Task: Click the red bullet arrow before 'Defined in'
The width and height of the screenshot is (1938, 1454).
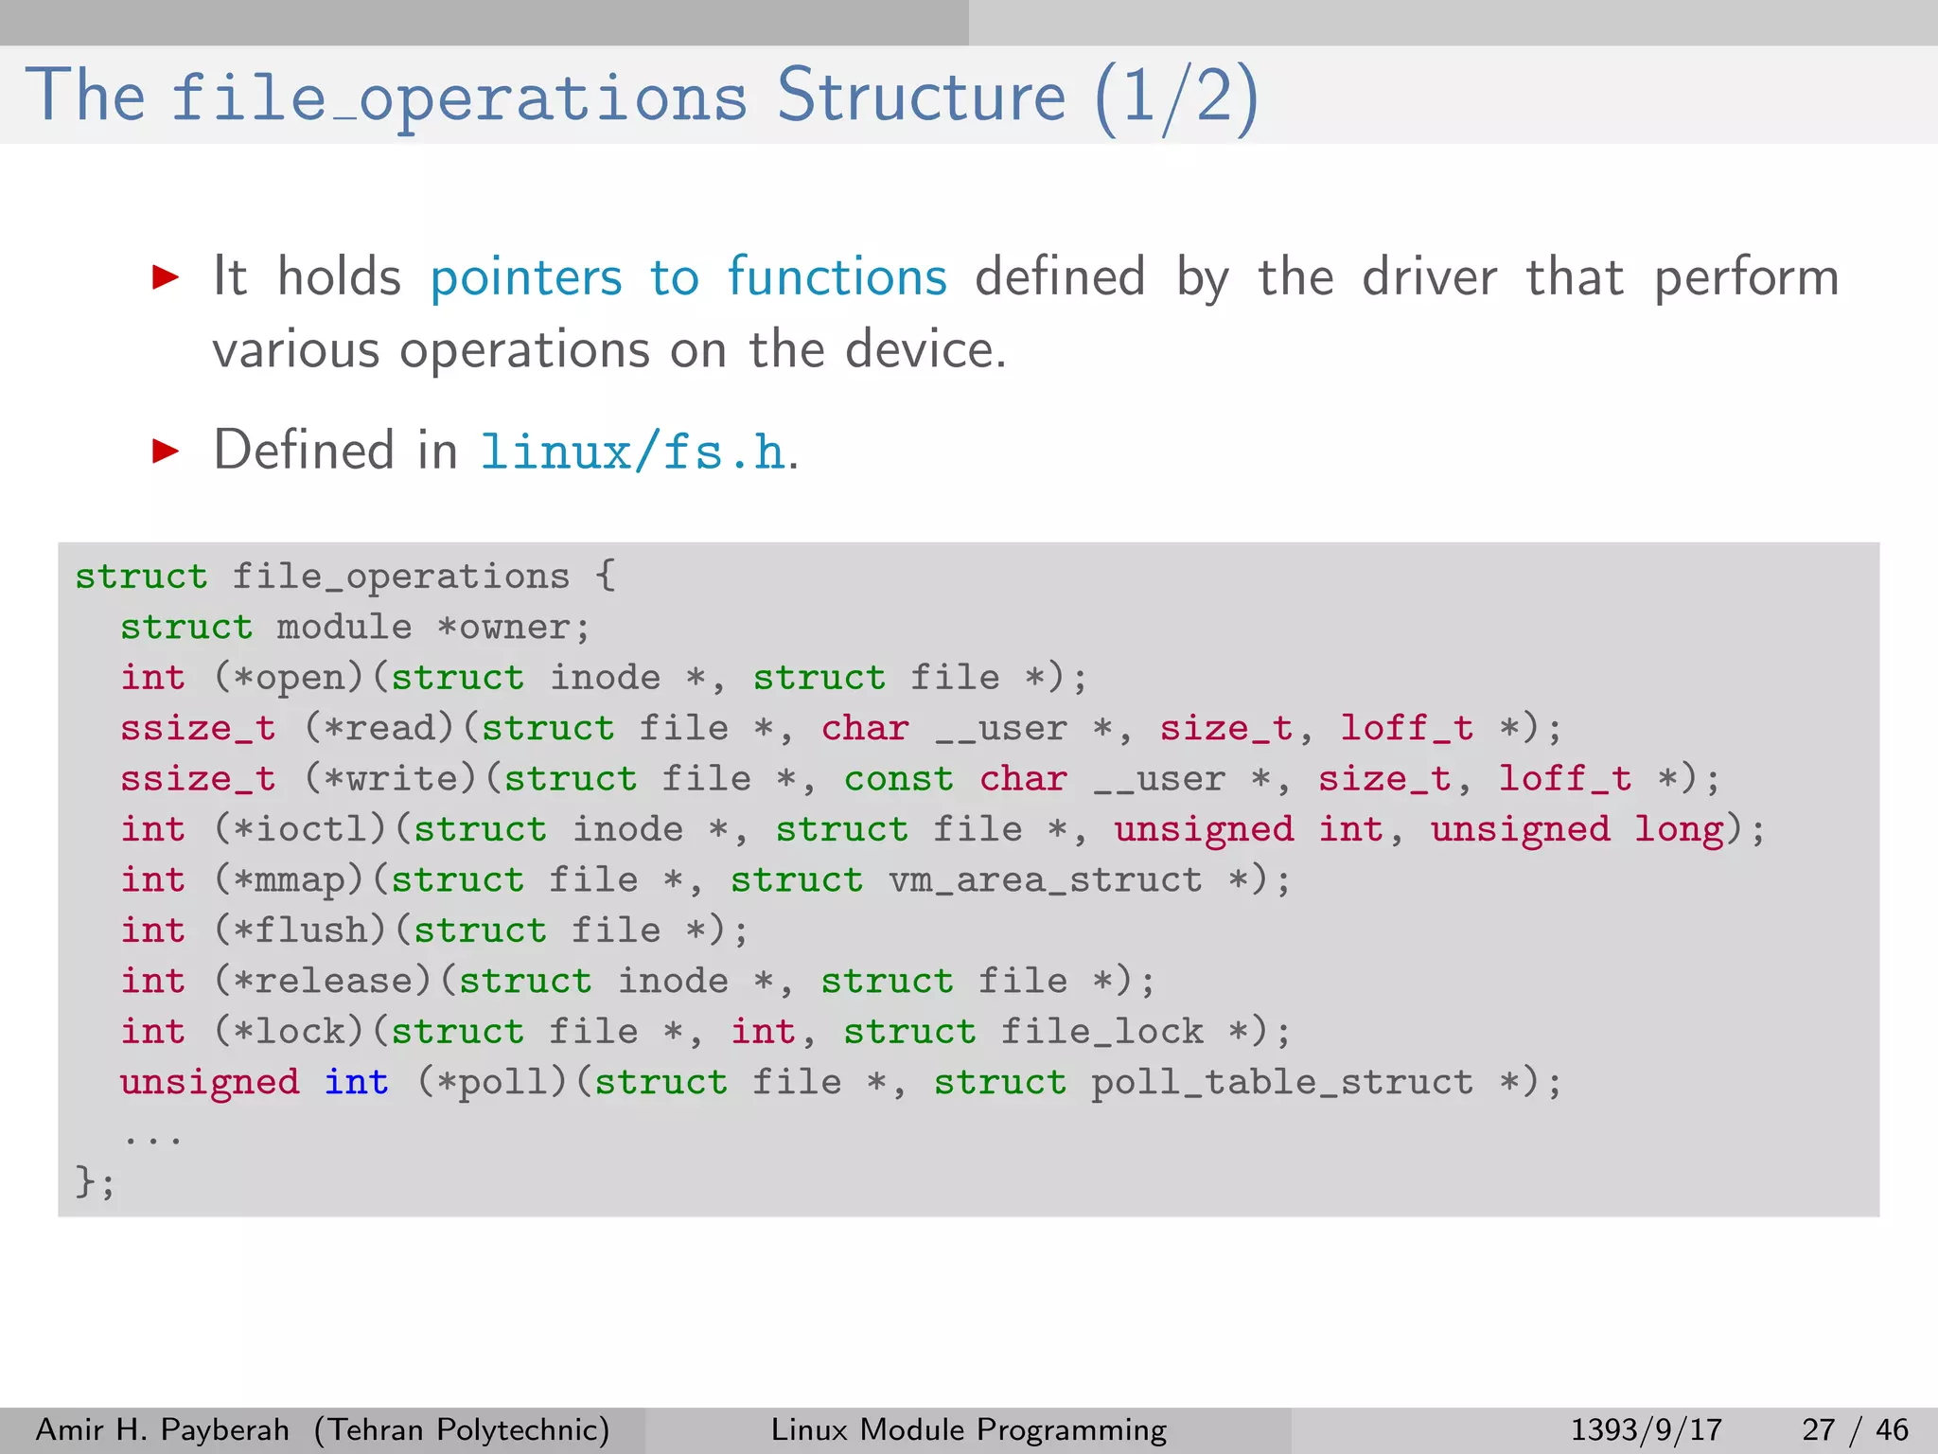Action: [166, 451]
